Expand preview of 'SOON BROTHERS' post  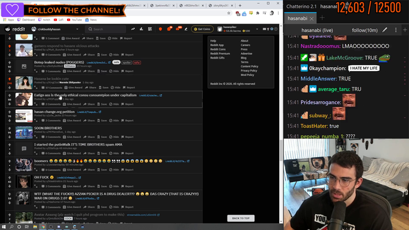coord(36,137)
